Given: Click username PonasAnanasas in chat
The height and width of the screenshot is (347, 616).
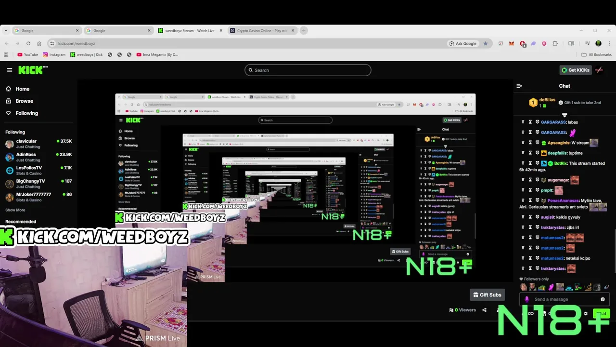Looking at the screenshot, I should [563, 200].
